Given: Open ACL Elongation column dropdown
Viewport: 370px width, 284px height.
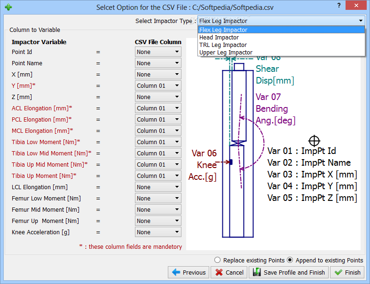Looking at the screenshot, I should [x=158, y=108].
